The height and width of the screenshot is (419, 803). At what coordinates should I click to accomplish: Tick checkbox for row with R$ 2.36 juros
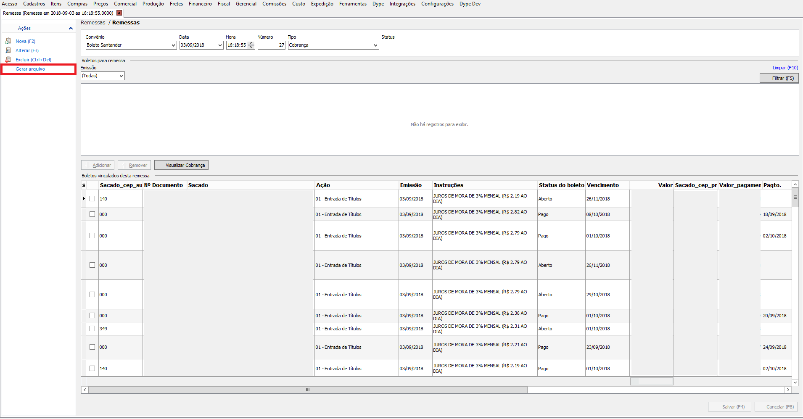pyautogui.click(x=92, y=316)
